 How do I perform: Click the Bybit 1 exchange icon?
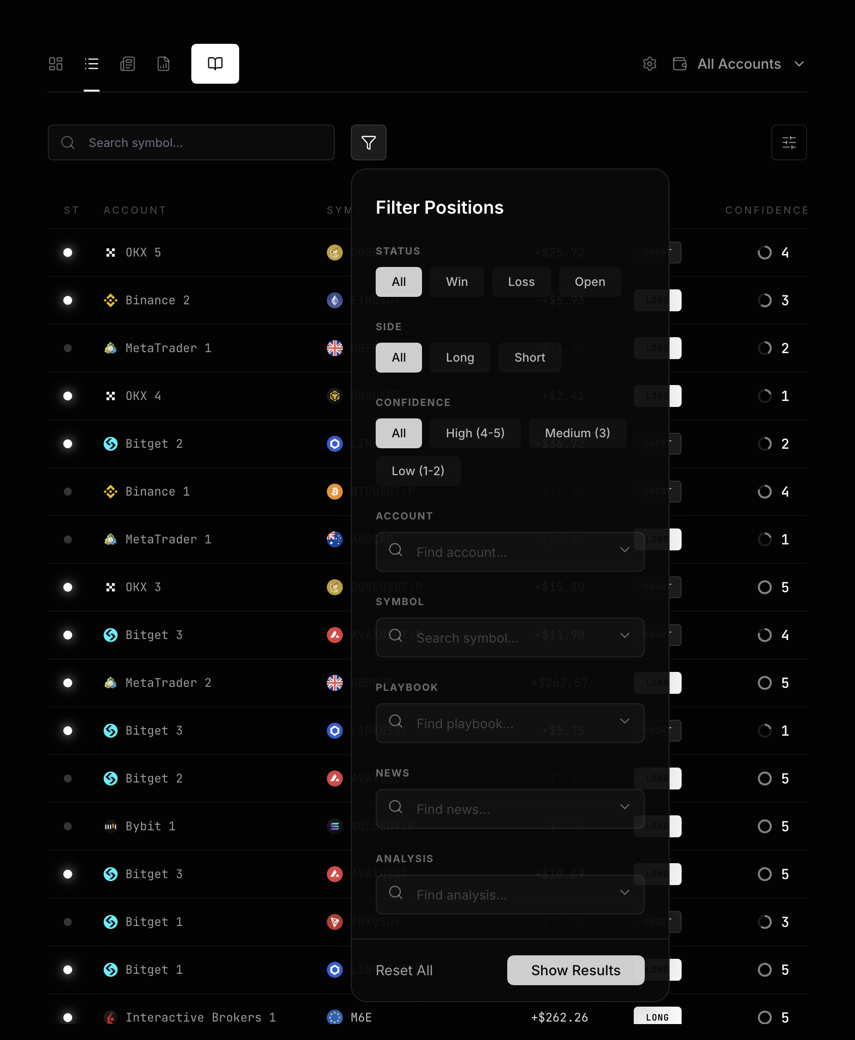111,826
